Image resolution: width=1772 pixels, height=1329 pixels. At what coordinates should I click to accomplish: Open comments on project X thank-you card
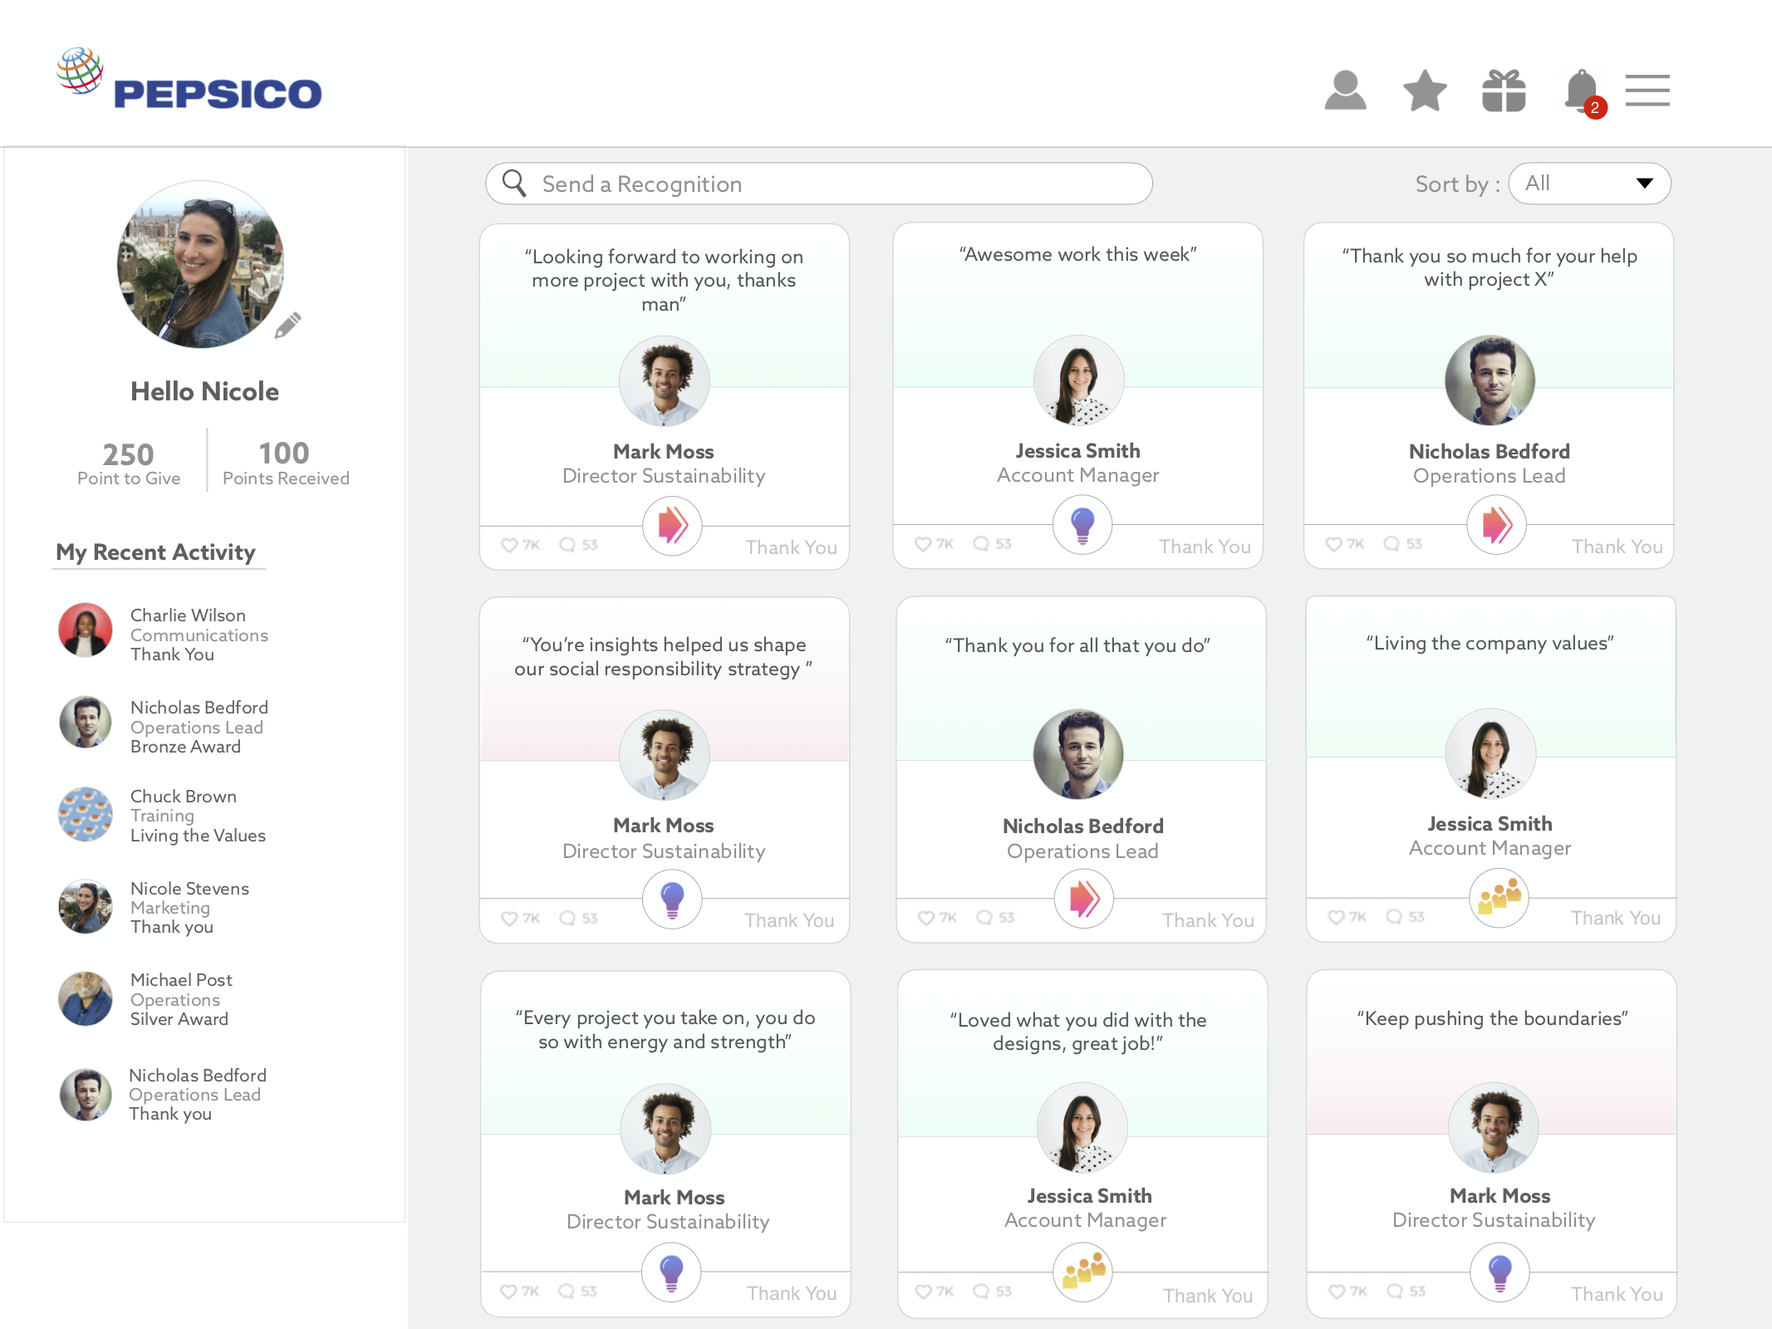(x=1392, y=544)
